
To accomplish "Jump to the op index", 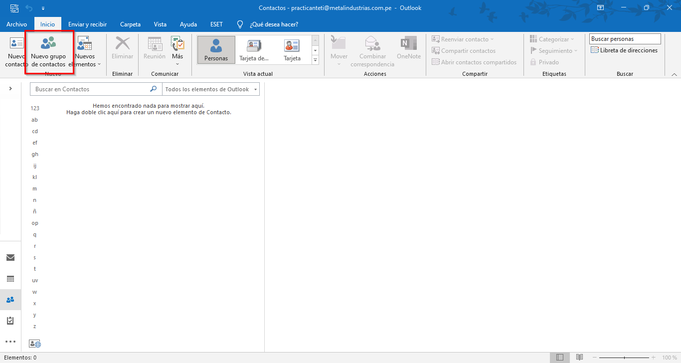I will [x=35, y=223].
